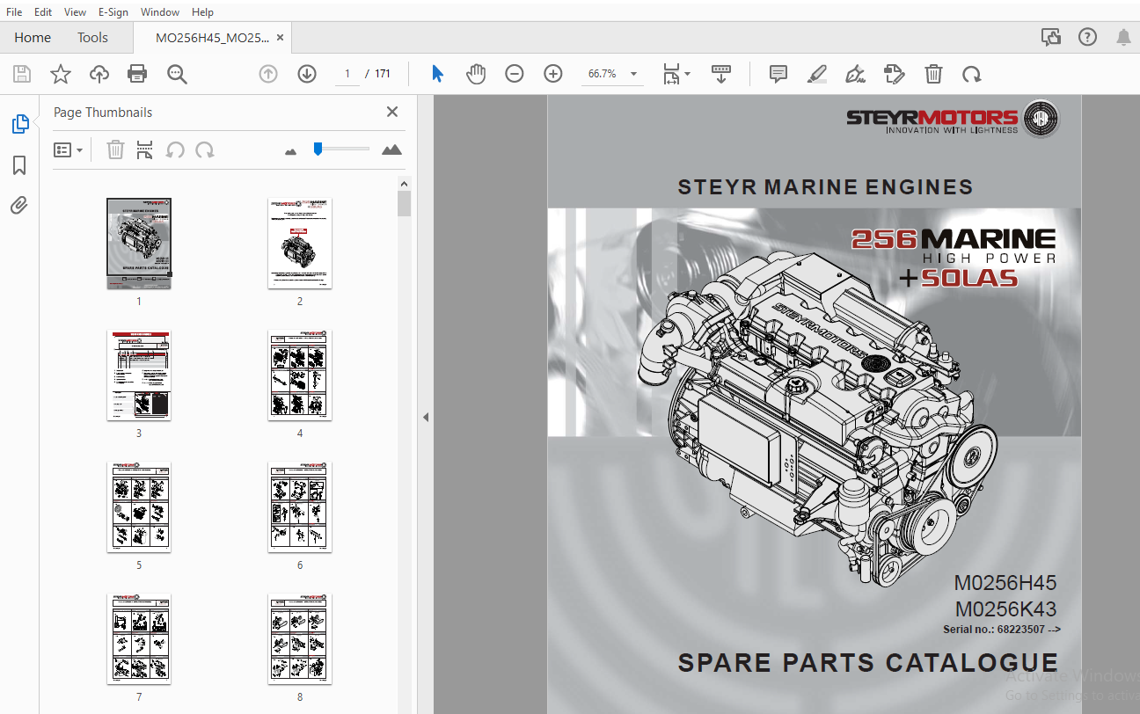The image size is (1140, 714).
Task: Select page 3 thumbnail
Action: [139, 375]
